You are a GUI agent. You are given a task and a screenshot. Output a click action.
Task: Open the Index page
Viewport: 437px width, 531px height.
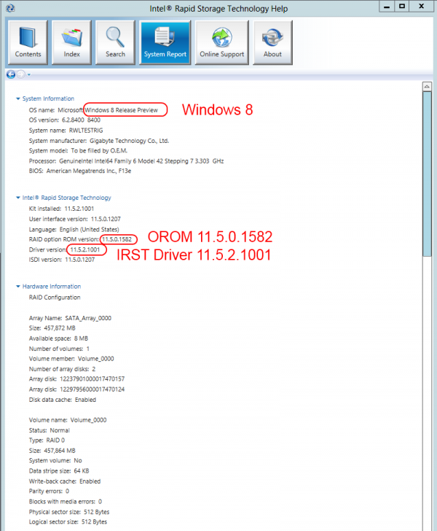(71, 42)
